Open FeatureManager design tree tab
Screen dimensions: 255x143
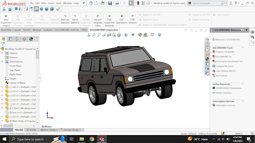pos(3,39)
